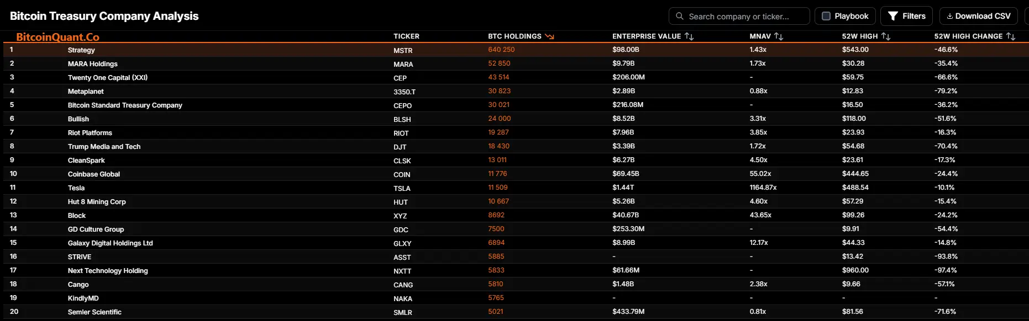Screen dimensions: 1029x321
Task: Click the BTC Holdings descending sort arrow
Action: [x=549, y=36]
